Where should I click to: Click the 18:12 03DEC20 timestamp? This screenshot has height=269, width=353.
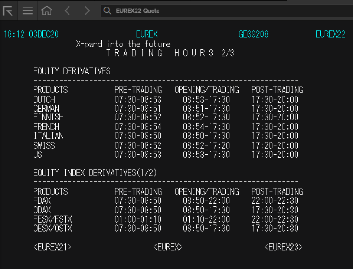[x=31, y=34]
